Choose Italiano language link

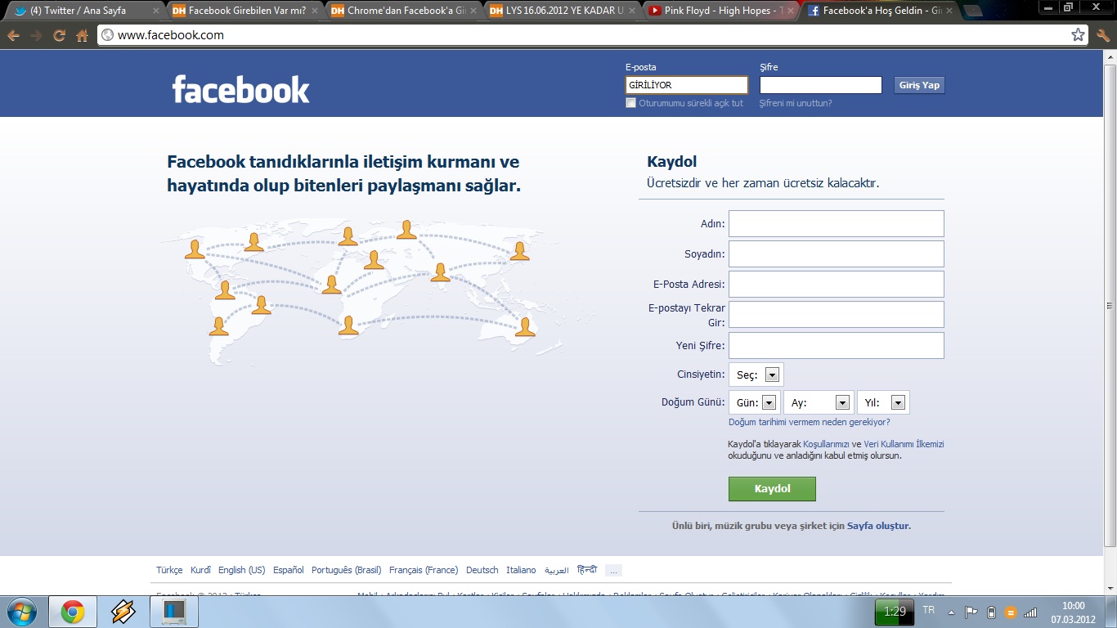click(x=521, y=570)
